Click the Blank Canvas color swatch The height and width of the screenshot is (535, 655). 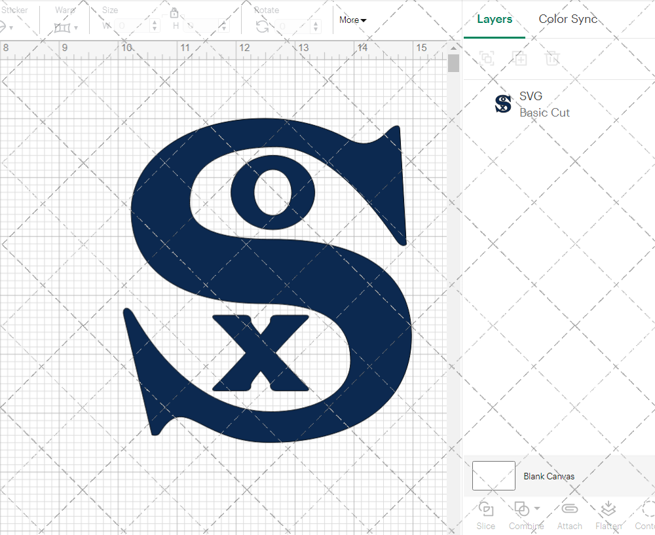tap(493, 476)
